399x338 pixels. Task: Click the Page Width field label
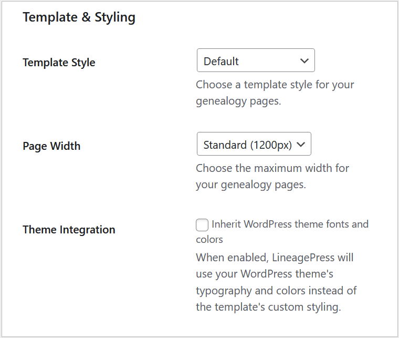(x=51, y=146)
